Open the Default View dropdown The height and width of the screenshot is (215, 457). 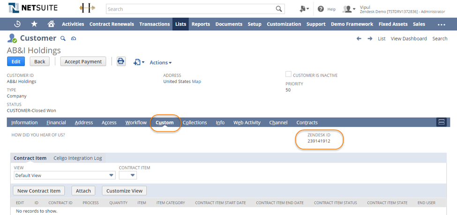click(65, 175)
